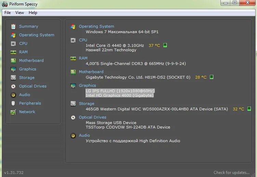This screenshot has height=177, width=257.
Task: Open Storage section from sidebar
Action: coord(27,78)
